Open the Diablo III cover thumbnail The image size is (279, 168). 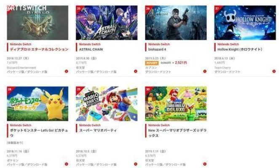38,23
